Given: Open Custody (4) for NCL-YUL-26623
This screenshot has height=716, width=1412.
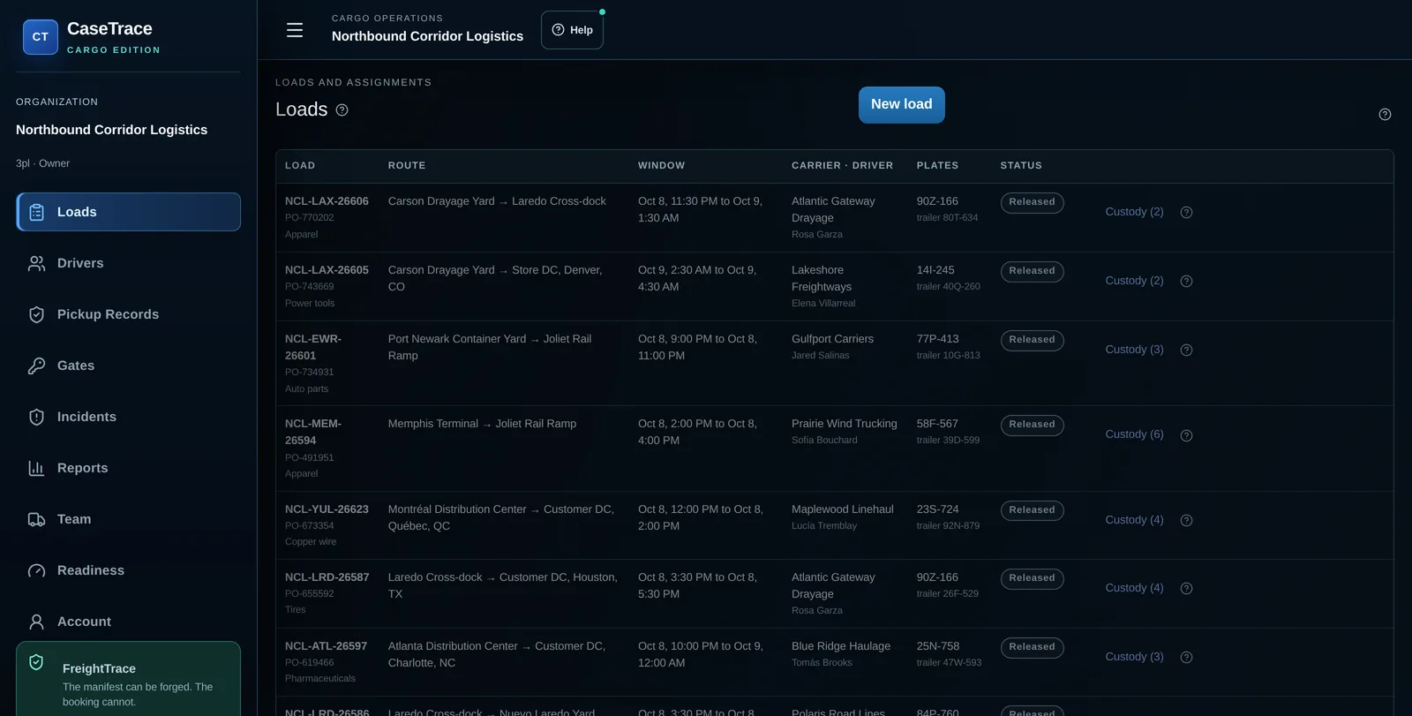Looking at the screenshot, I should pos(1134,520).
